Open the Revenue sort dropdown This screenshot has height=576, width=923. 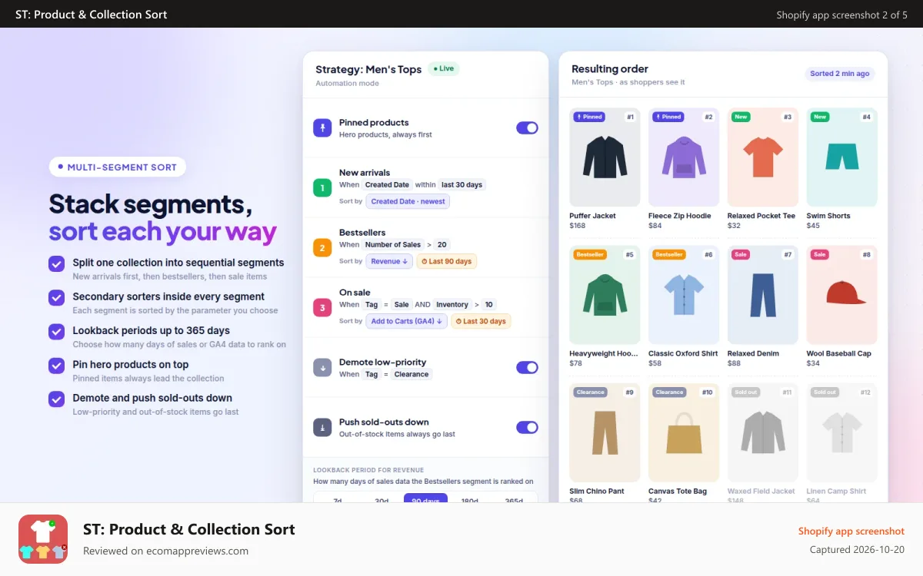point(389,261)
